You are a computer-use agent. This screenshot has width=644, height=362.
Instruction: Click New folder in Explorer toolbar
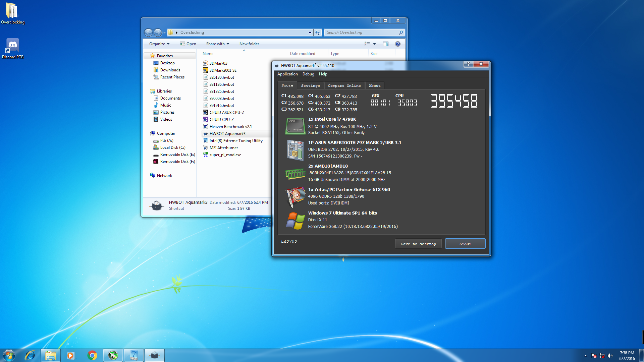(x=249, y=44)
